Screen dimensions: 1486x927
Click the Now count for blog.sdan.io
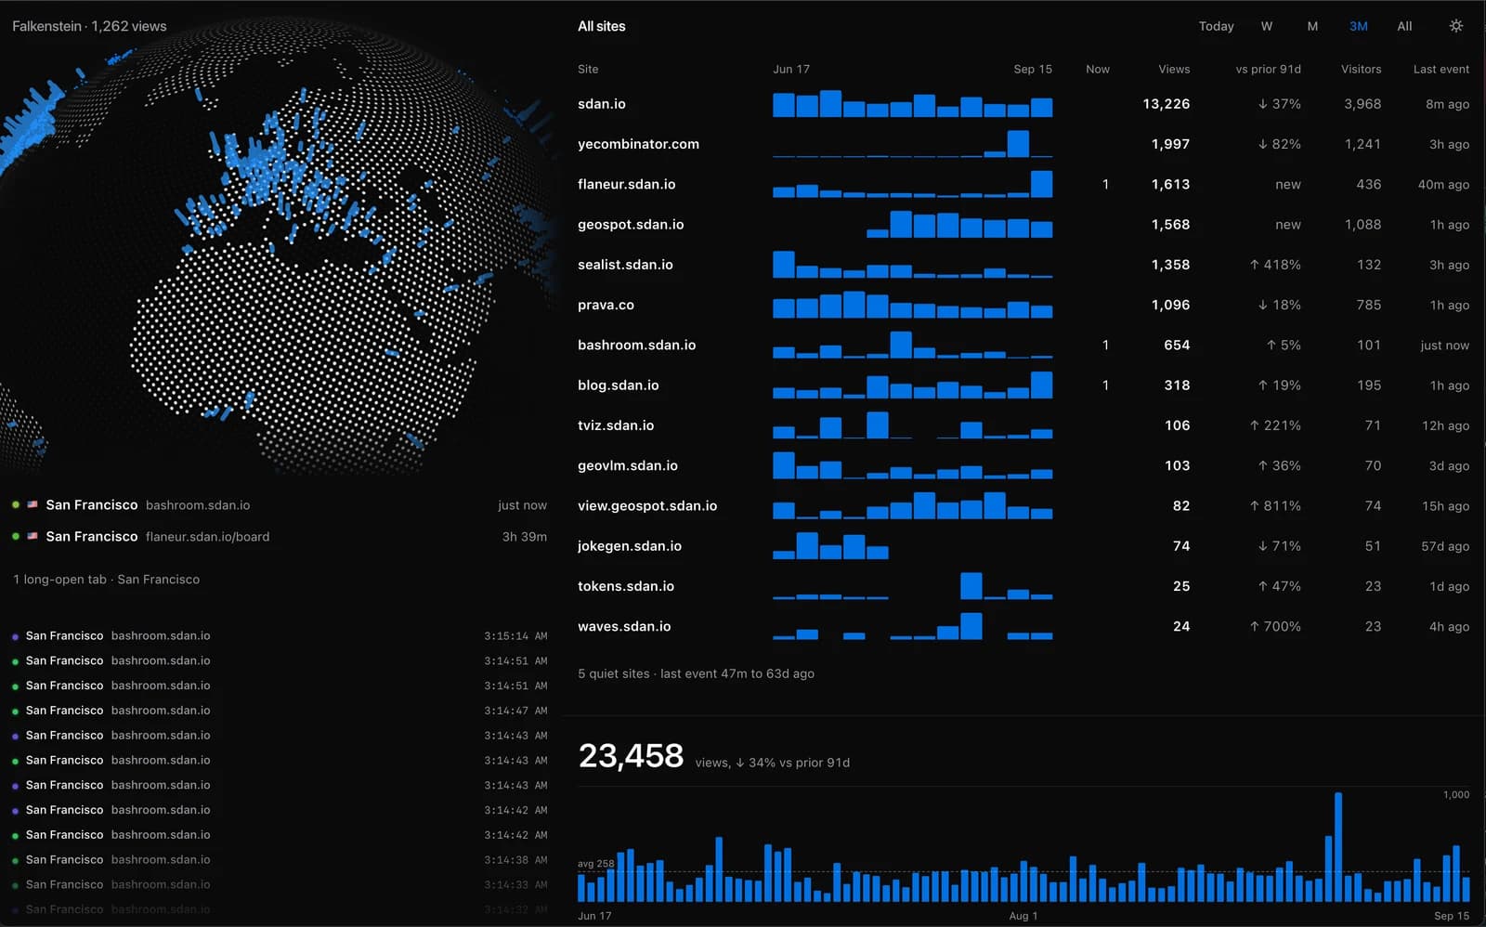1105,385
